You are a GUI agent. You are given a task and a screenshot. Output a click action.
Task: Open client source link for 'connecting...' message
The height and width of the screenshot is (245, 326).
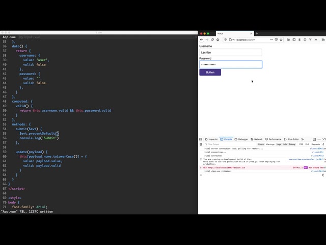click(x=318, y=152)
